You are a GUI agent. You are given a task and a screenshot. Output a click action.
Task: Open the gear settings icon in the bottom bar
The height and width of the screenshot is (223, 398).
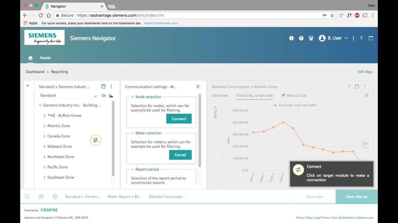coord(55,197)
